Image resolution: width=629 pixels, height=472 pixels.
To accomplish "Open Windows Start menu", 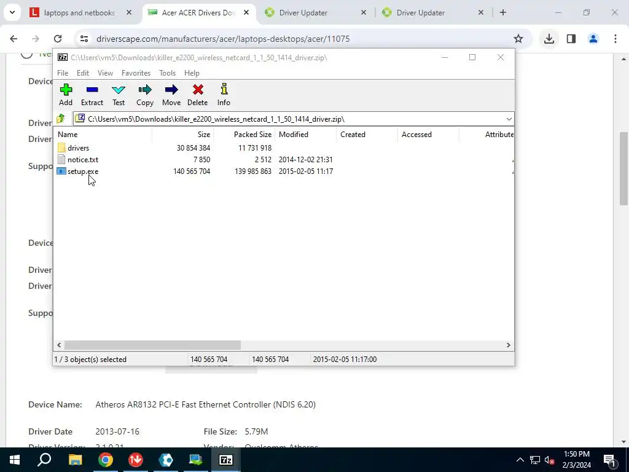I will coord(15,460).
